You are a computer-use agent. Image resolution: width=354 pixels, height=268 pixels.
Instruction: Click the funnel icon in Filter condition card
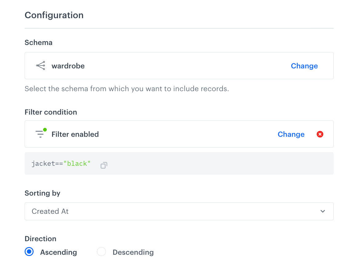click(x=40, y=134)
